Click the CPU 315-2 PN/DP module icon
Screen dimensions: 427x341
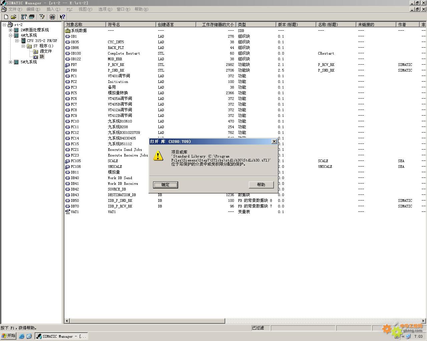(23, 41)
